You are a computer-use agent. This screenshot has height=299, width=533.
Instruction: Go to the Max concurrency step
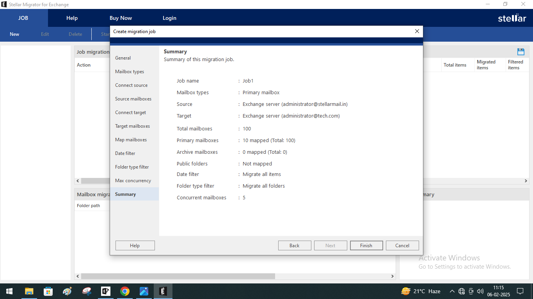coord(133,181)
